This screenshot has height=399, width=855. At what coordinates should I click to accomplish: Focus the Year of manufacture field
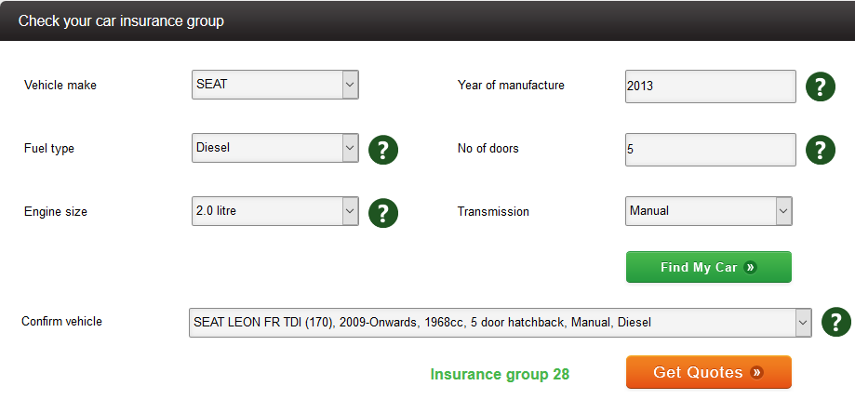711,86
